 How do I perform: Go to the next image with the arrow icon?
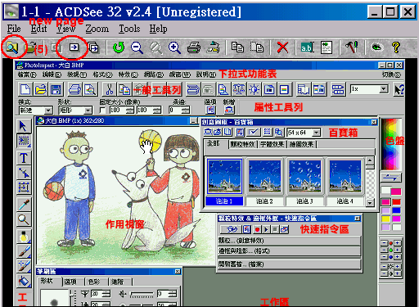pyautogui.click(x=74, y=47)
